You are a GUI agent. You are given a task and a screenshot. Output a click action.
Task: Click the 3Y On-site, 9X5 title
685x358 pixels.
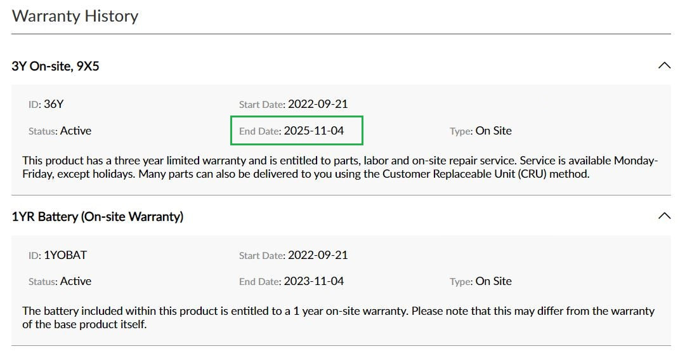click(x=55, y=66)
